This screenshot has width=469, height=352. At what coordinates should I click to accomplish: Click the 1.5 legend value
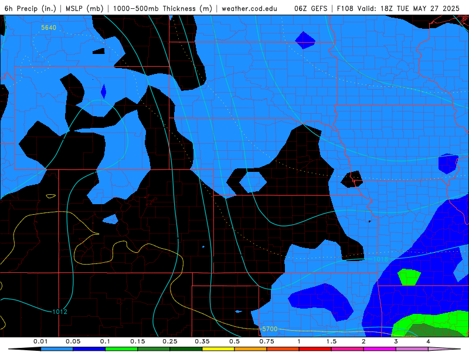coord(331,341)
